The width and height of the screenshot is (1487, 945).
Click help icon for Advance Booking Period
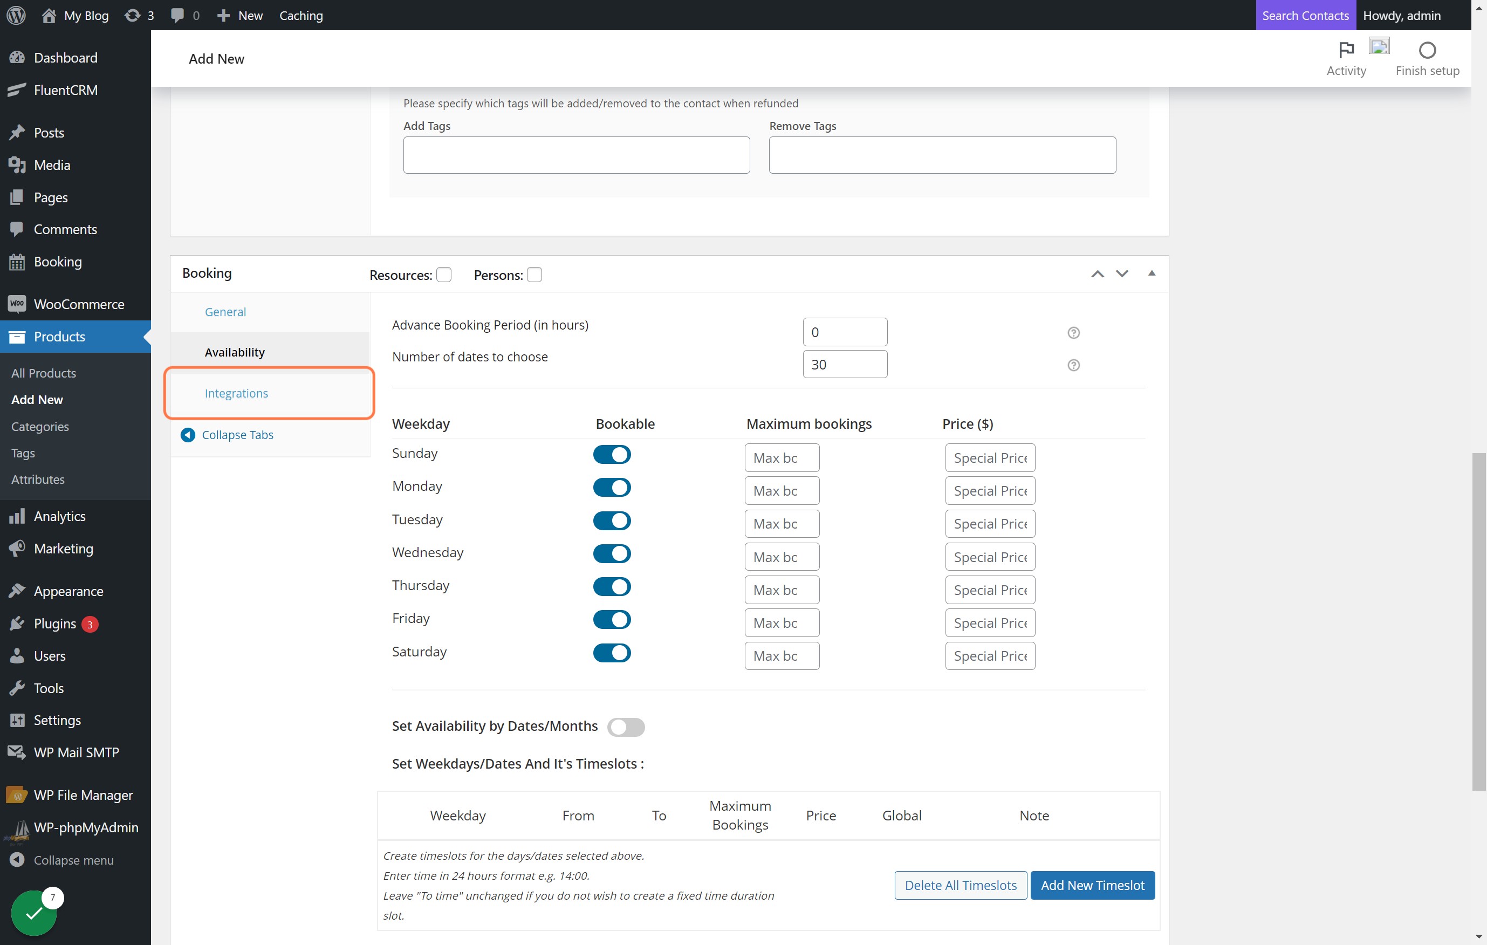tap(1073, 332)
